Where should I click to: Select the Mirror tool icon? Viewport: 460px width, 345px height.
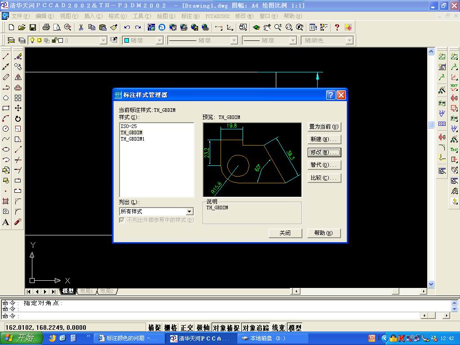pos(18,77)
